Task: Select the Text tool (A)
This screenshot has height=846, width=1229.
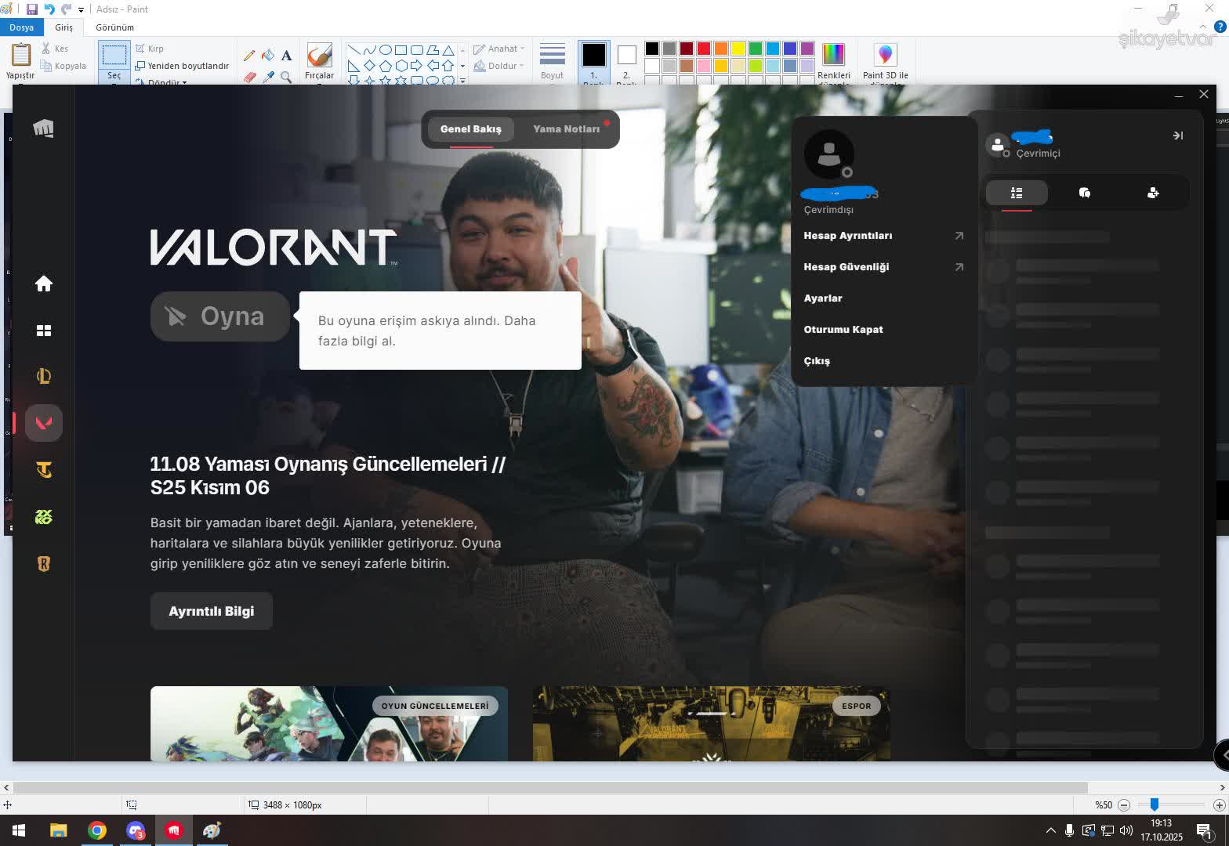Action: (x=286, y=56)
